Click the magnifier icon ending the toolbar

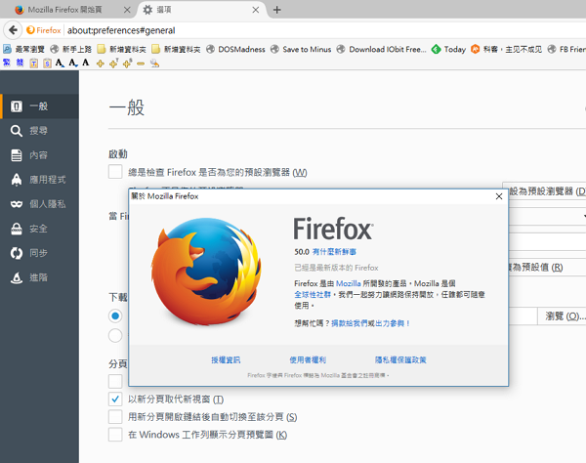tap(154, 63)
